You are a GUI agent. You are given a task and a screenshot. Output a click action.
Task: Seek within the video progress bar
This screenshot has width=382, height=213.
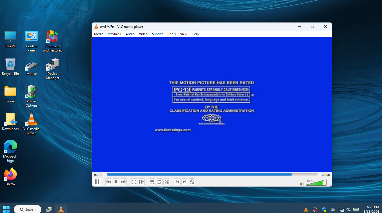(x=212, y=174)
